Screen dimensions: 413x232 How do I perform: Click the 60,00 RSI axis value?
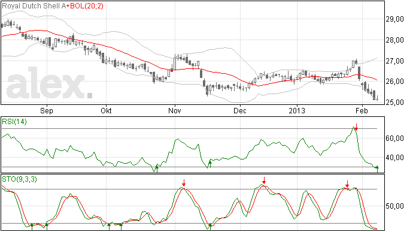(394, 138)
